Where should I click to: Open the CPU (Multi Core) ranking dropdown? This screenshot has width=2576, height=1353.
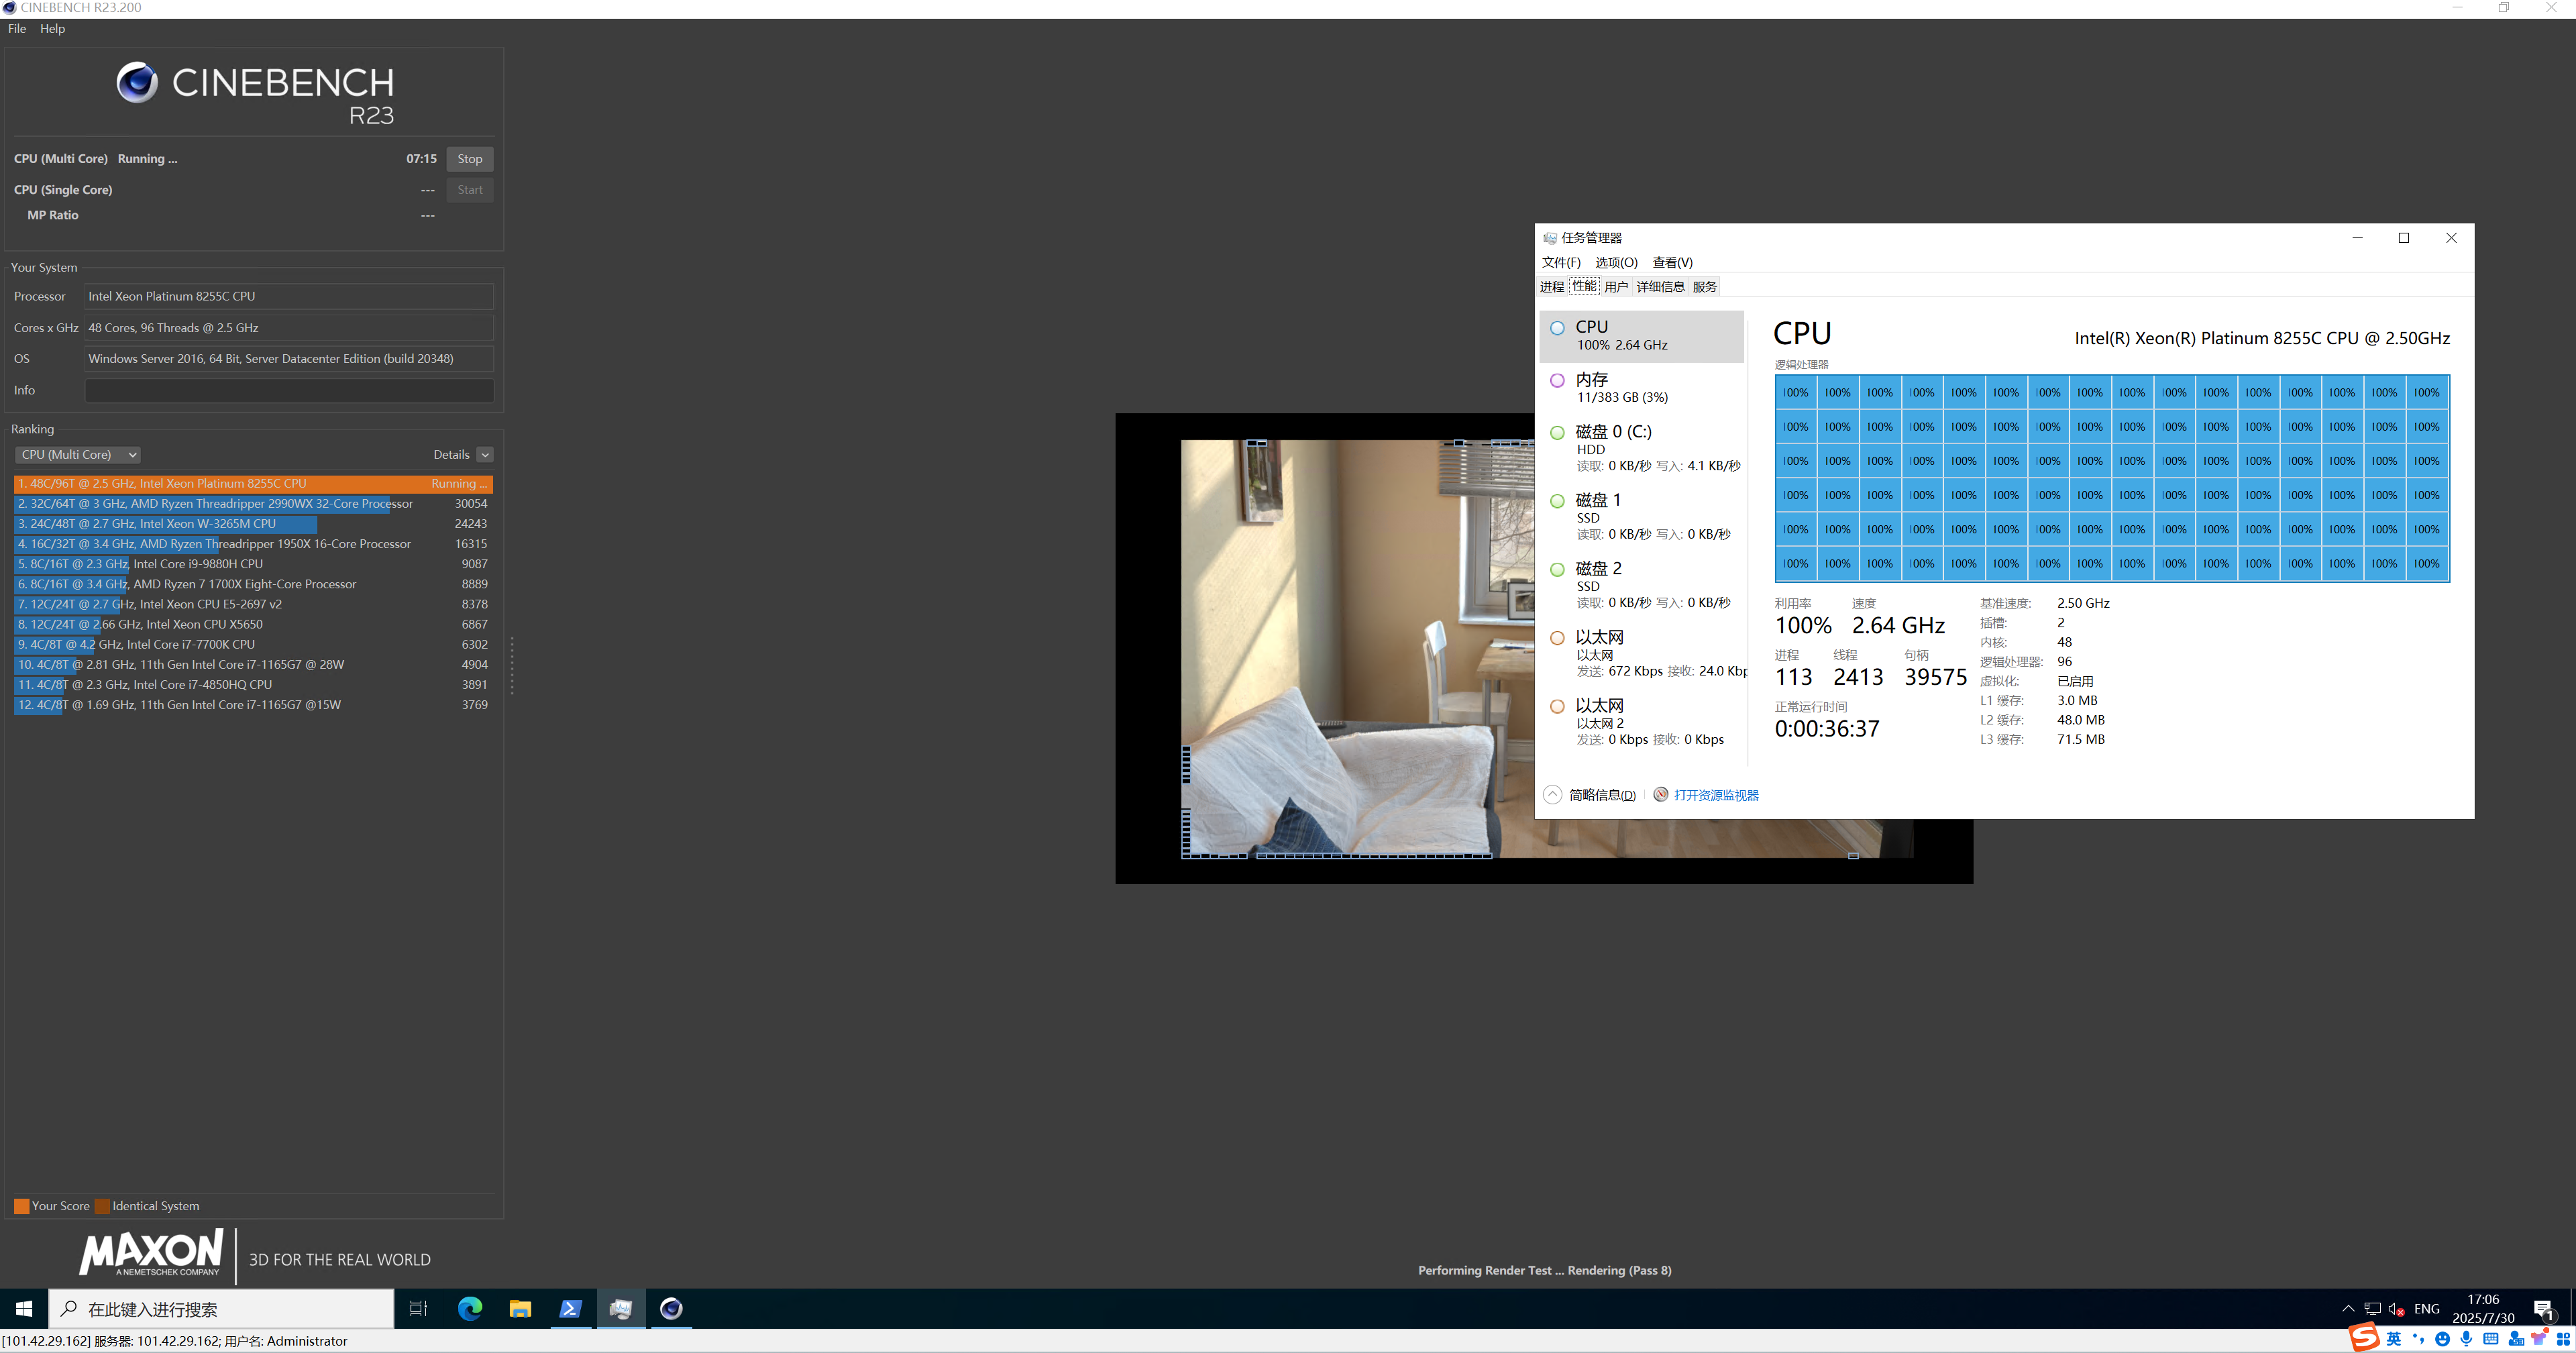[x=78, y=454]
